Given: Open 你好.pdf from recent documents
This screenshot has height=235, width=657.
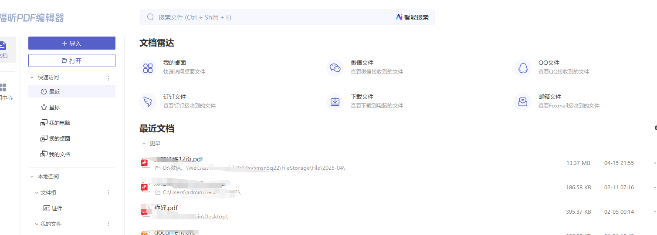Looking at the screenshot, I should [166, 208].
